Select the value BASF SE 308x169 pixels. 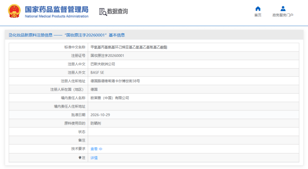(x=97, y=72)
